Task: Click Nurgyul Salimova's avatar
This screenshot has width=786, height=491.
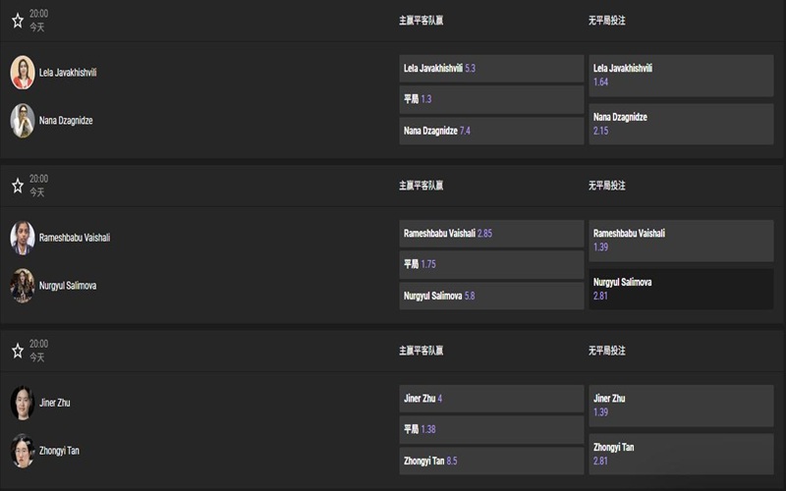Action: click(x=23, y=285)
